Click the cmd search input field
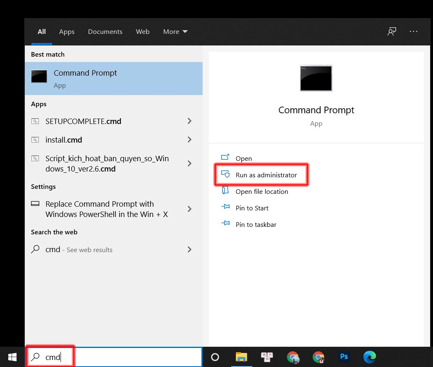The width and height of the screenshot is (433, 367). coord(115,357)
